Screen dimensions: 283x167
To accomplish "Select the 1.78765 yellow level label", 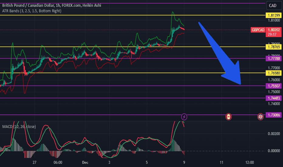I will [274, 47].
